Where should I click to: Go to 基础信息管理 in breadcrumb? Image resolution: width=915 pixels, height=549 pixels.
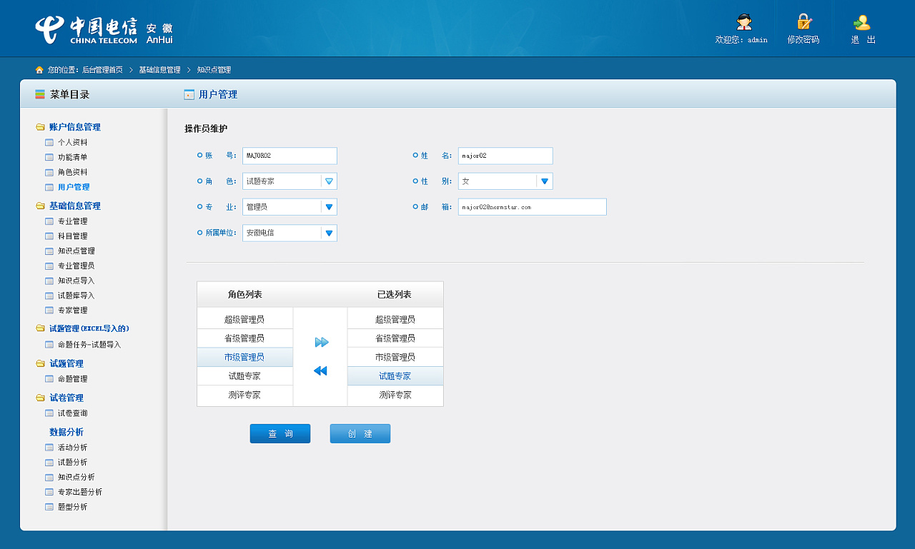point(159,70)
